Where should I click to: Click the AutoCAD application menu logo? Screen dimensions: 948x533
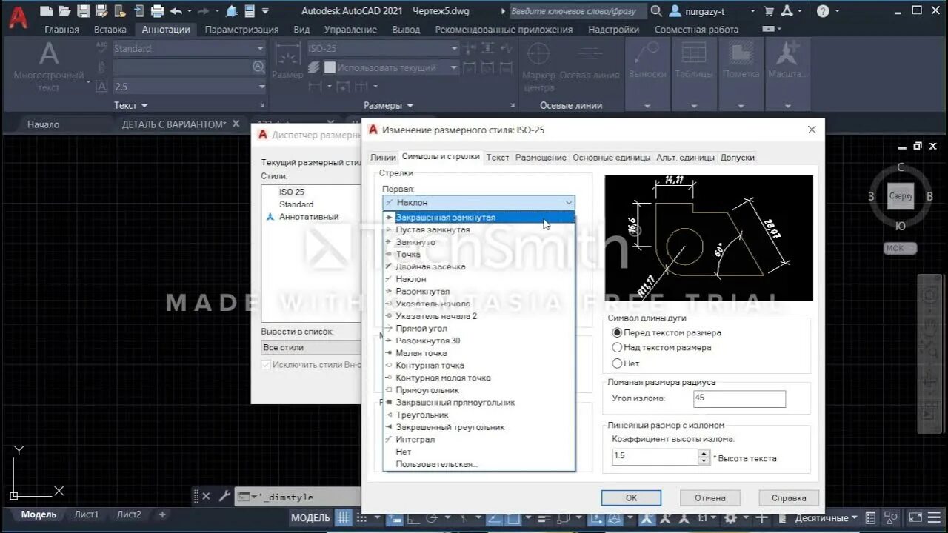(x=19, y=19)
